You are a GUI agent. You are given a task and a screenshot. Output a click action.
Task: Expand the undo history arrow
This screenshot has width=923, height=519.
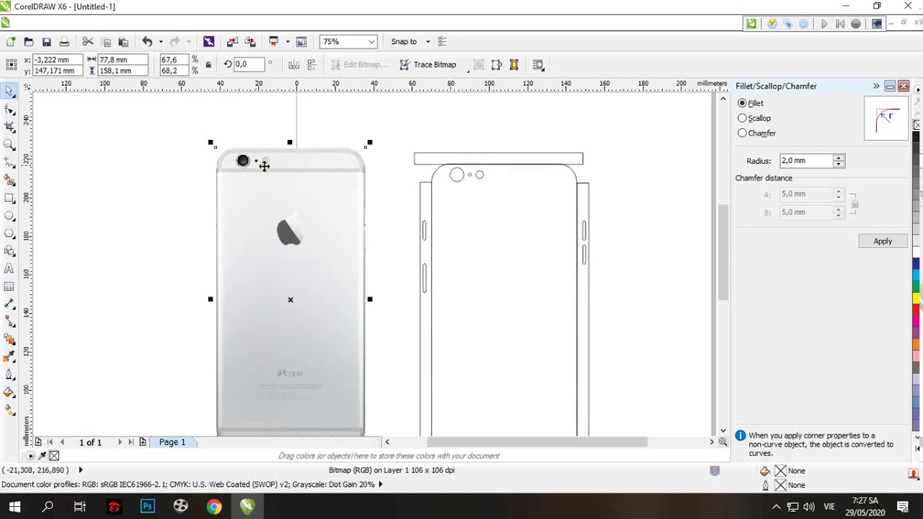click(160, 42)
